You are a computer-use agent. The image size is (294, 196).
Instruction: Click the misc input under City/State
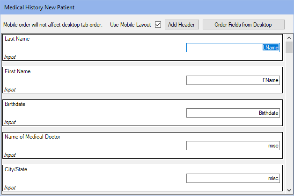[x=233, y=178]
